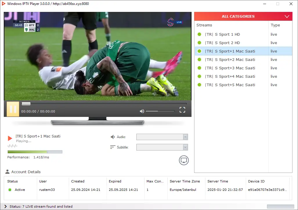The height and width of the screenshot is (210, 298).
Task: Close the IPTV Player window
Action: click(291, 4)
